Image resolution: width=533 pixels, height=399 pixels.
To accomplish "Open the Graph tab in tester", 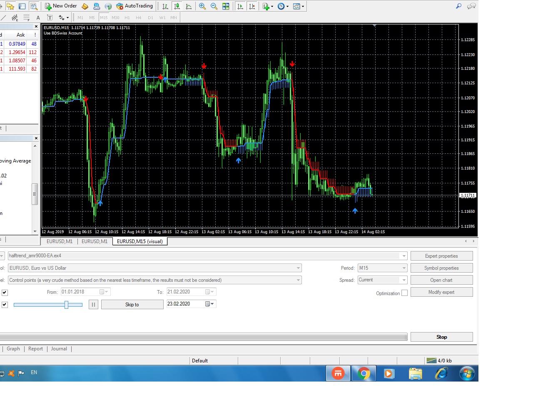I will [x=13, y=349].
